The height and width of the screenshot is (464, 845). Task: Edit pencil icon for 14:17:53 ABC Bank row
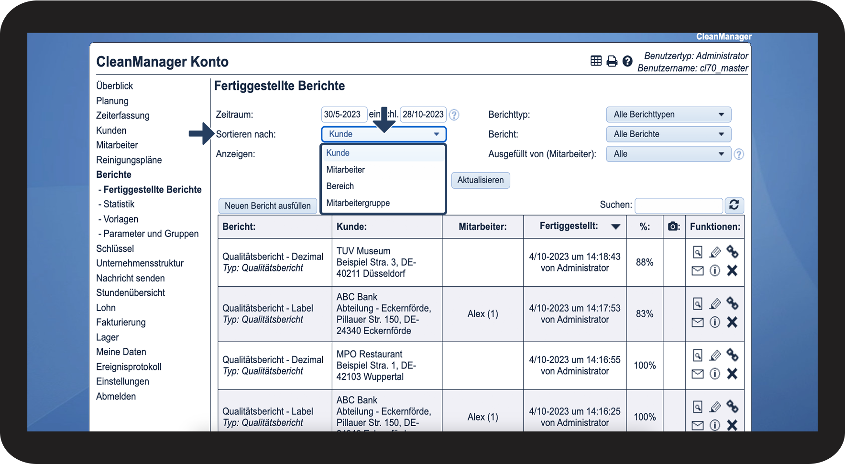(715, 303)
